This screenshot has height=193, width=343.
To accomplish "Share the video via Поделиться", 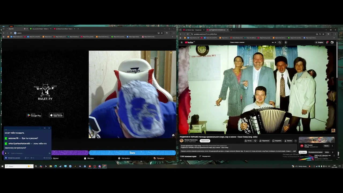I will [x=264, y=141].
